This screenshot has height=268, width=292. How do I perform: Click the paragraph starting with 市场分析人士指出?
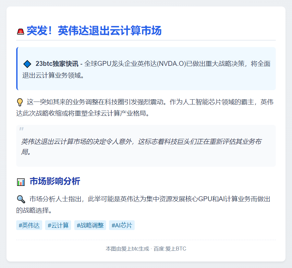pyautogui.click(x=146, y=204)
